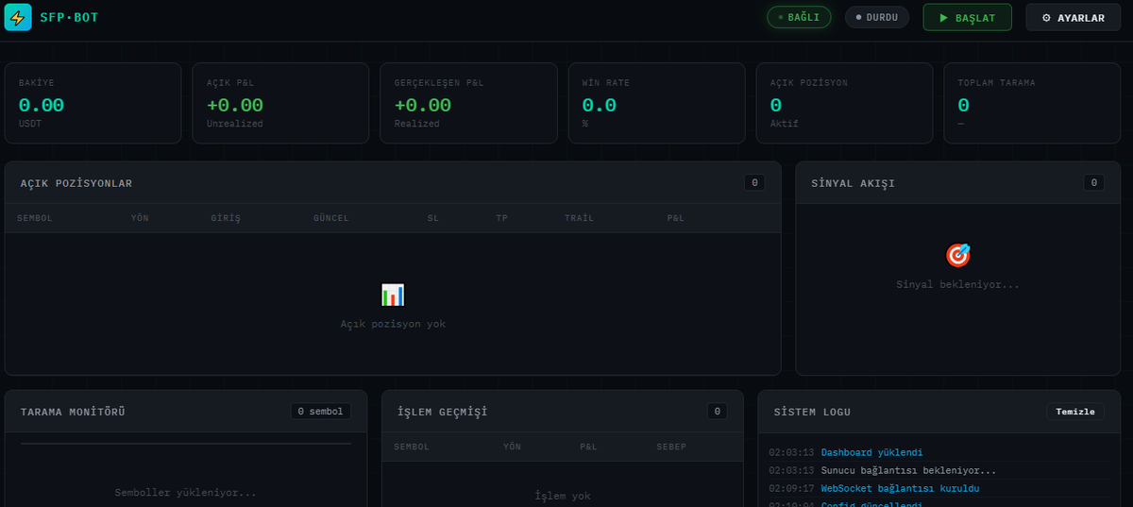The width and height of the screenshot is (1133, 507).
Task: Click the 0 sembol badge in Tarama Monitörü
Action: [321, 412]
